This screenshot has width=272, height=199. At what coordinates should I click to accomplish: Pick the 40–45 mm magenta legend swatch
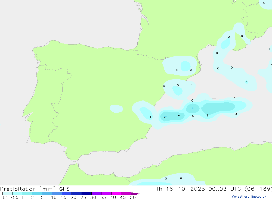116,194
